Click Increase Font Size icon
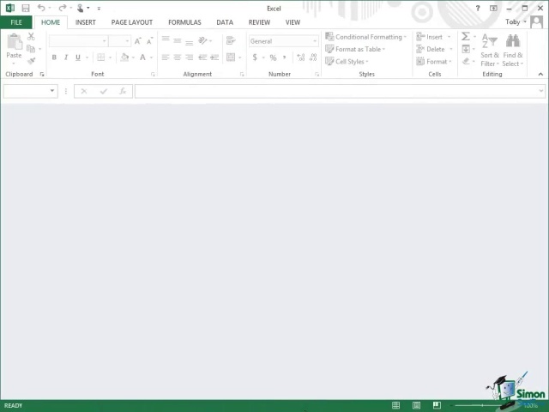Image resolution: width=549 pixels, height=412 pixels. point(138,41)
